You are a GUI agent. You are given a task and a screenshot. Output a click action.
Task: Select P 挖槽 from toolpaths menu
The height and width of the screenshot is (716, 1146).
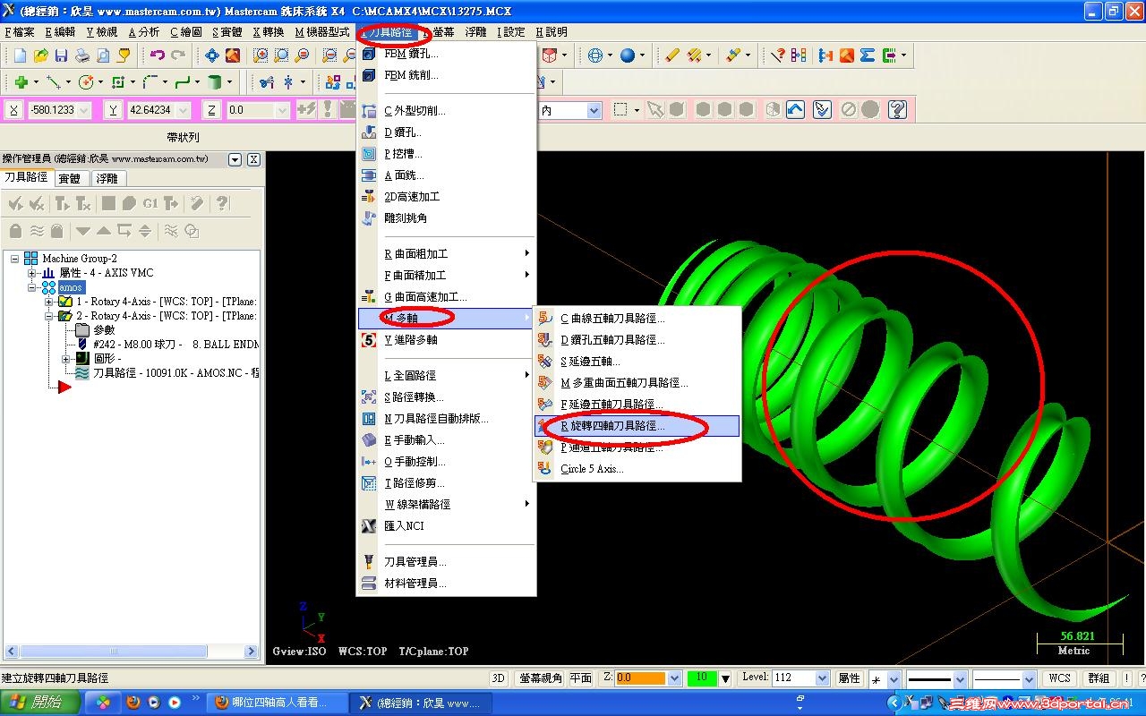click(446, 154)
